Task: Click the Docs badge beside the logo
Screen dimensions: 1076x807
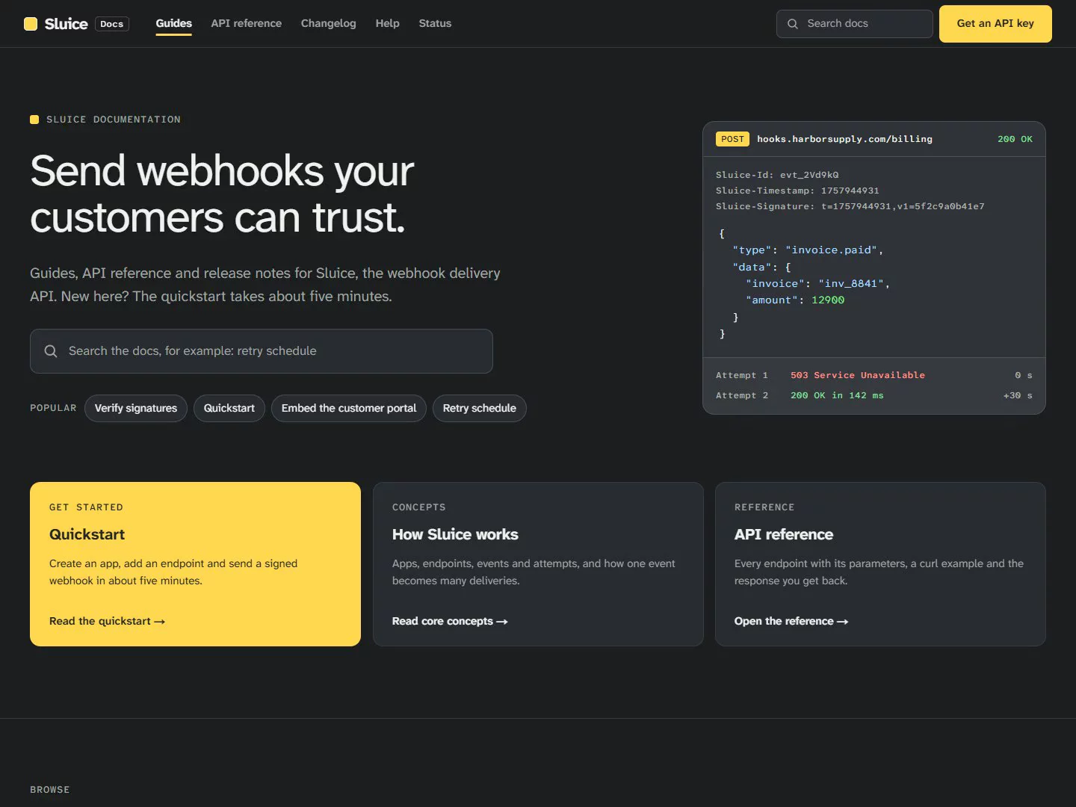Action: pos(112,24)
